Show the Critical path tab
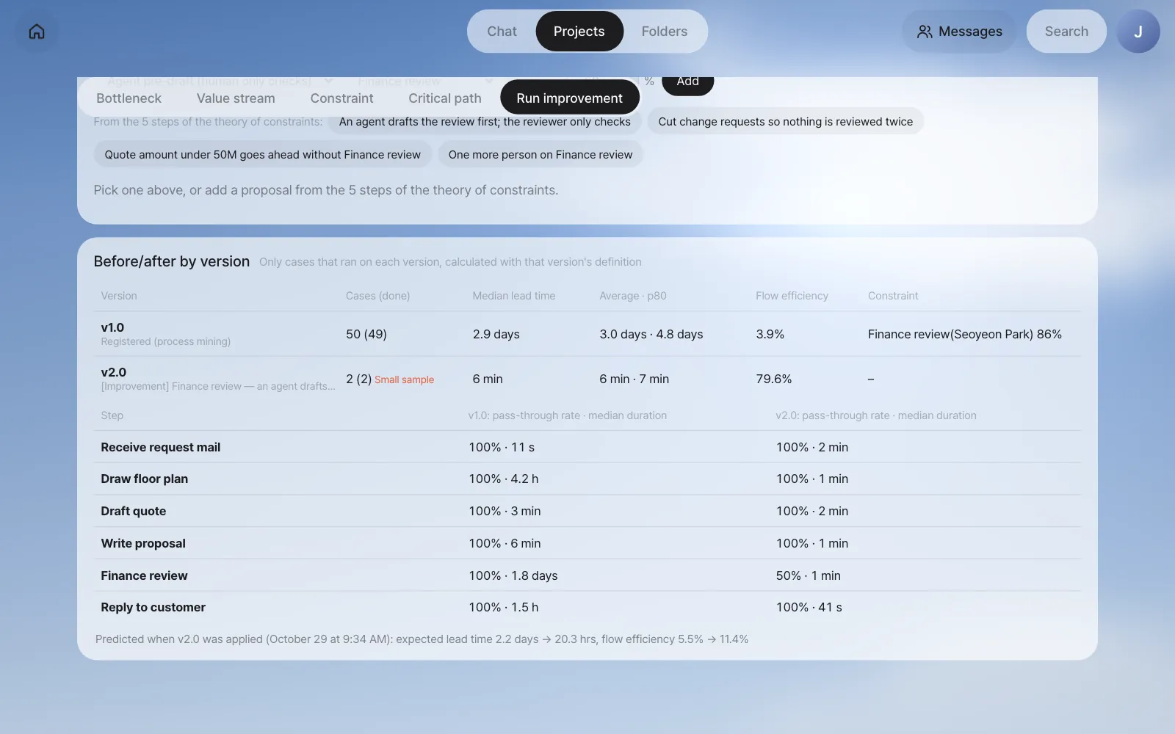 tap(445, 98)
